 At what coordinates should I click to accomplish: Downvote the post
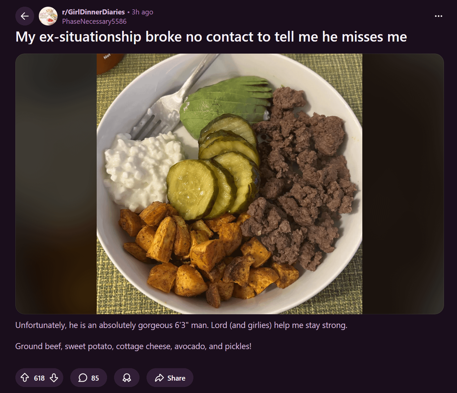click(x=54, y=378)
